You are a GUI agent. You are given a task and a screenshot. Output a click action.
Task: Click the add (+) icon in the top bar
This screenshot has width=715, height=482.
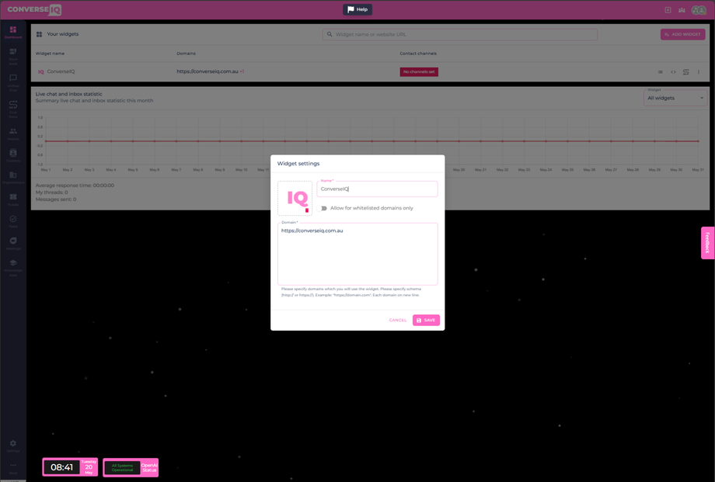tap(667, 10)
